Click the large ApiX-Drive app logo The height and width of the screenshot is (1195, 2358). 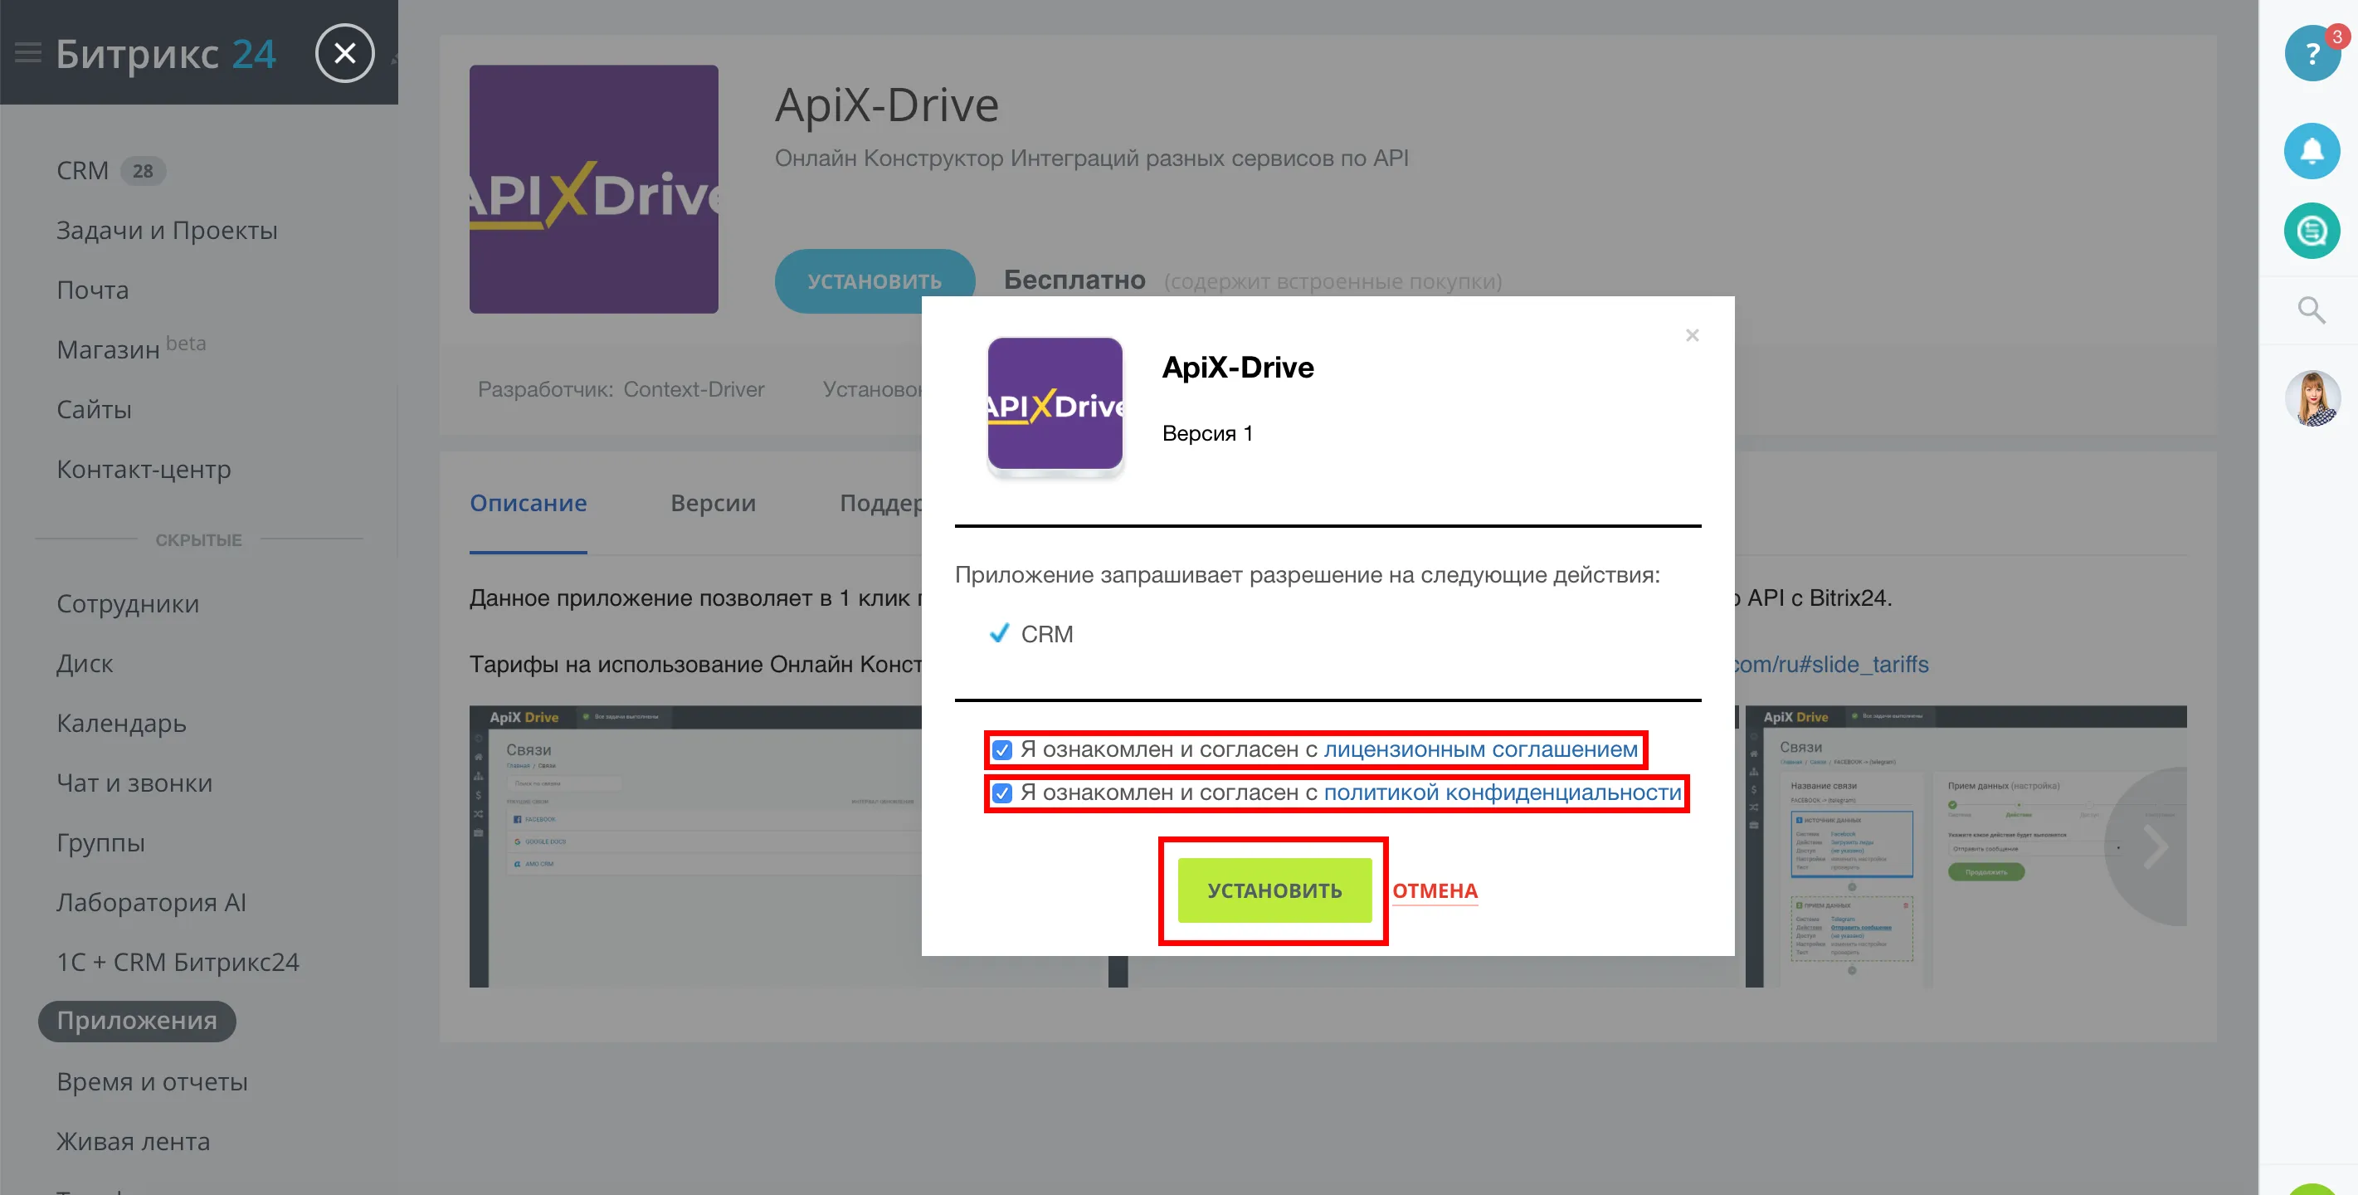point(593,188)
